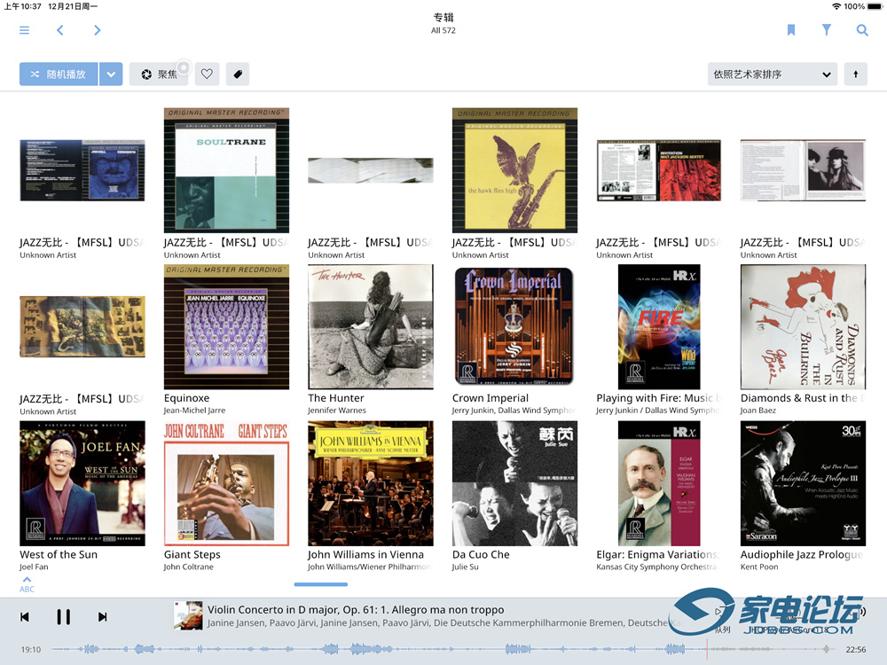
Task: Open the Invitation Milt Jackson Sextet cover
Action: coord(659,170)
